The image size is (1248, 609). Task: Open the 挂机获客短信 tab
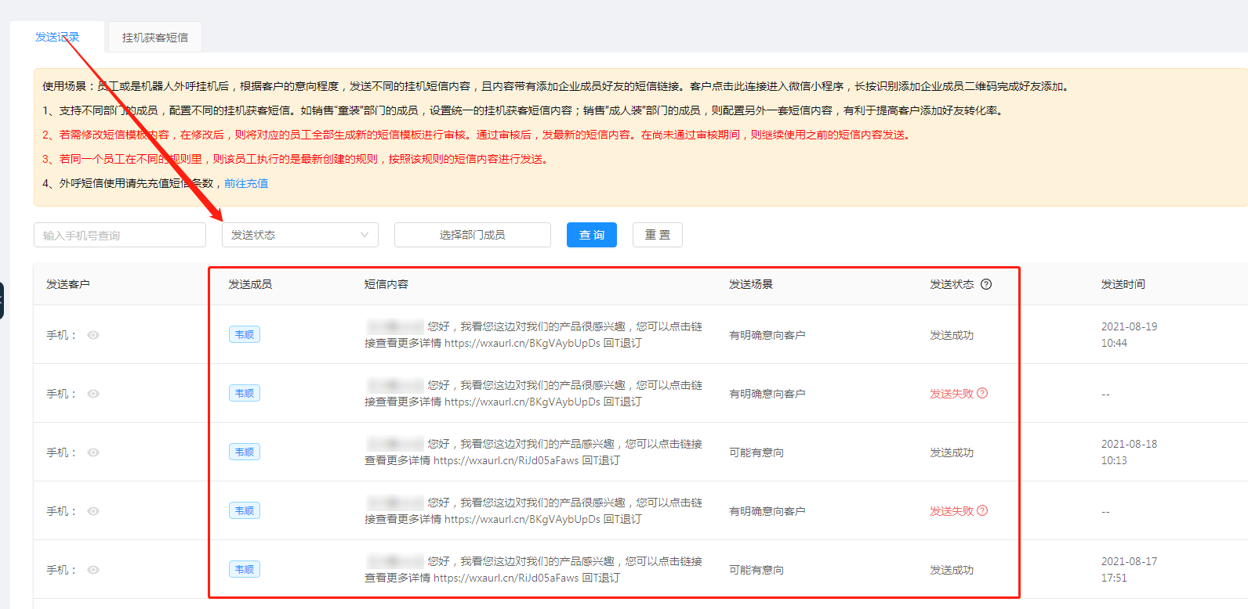(x=154, y=38)
